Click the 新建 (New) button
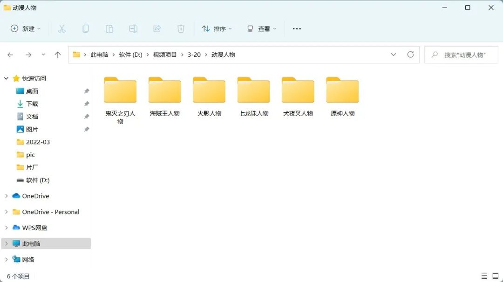The height and width of the screenshot is (282, 503). [x=25, y=28]
